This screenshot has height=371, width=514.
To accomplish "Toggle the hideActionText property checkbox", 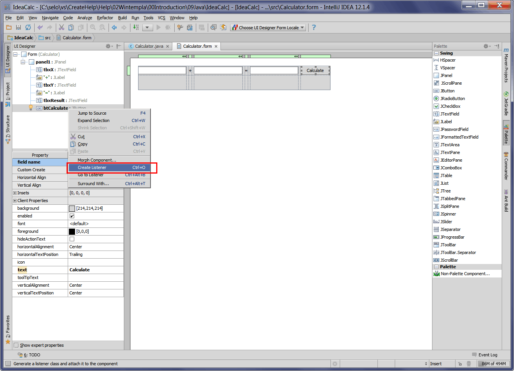I will [72, 239].
